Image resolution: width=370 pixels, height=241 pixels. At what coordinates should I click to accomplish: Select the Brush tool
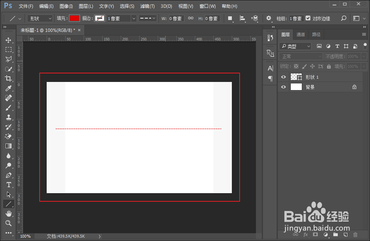click(9, 108)
